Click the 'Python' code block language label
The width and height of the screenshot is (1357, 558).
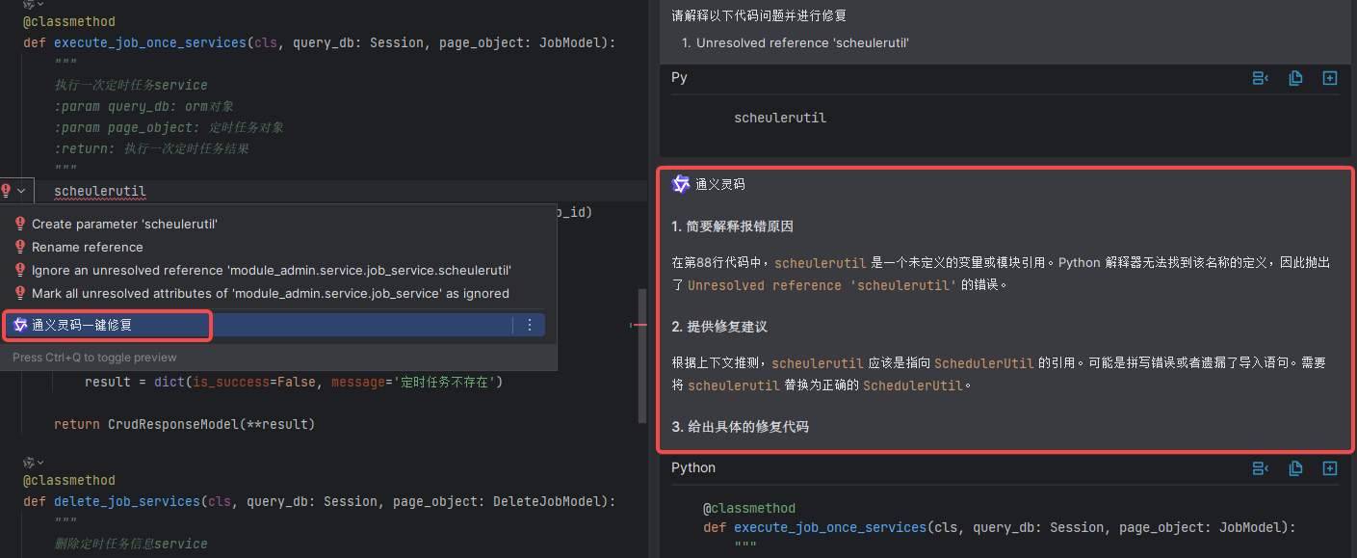pyautogui.click(x=693, y=467)
